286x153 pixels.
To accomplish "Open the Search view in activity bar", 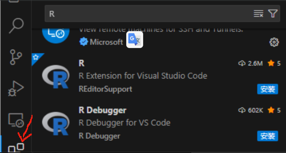I will point(16,25).
